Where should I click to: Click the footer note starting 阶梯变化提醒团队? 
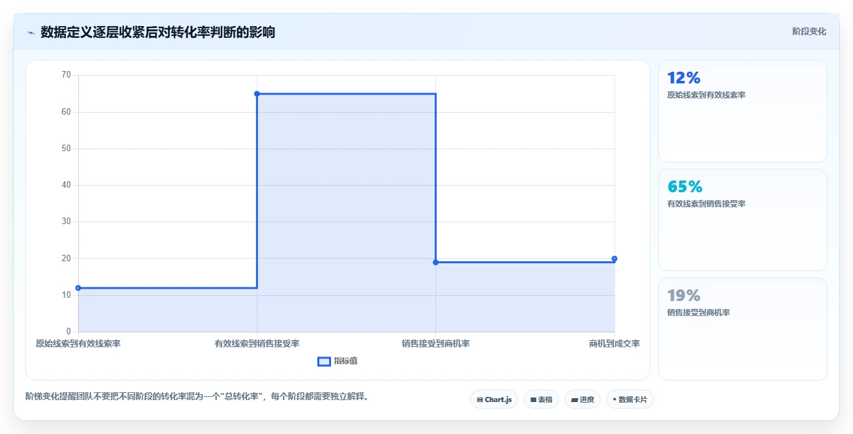pyautogui.click(x=197, y=396)
